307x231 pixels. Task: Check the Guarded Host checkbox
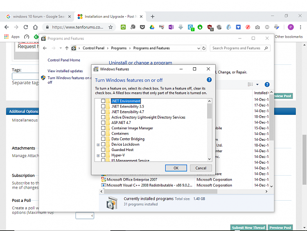tap(103, 149)
